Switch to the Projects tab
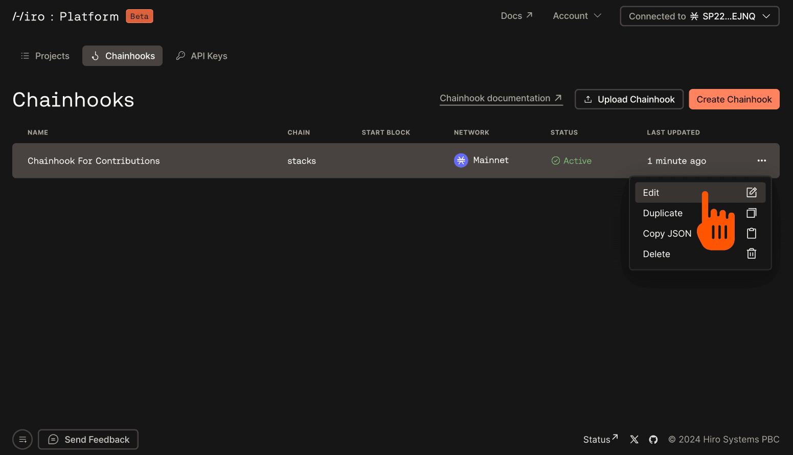The height and width of the screenshot is (455, 793). [x=45, y=56]
